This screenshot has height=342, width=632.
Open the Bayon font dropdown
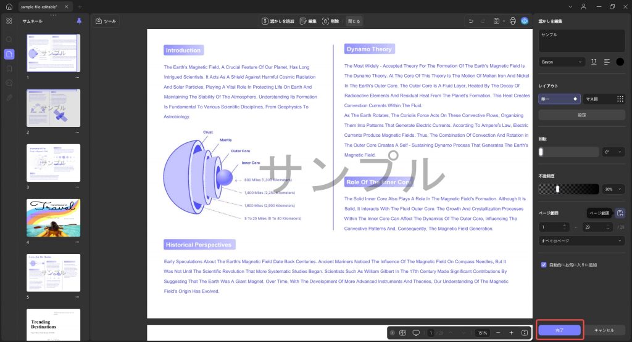tap(562, 62)
